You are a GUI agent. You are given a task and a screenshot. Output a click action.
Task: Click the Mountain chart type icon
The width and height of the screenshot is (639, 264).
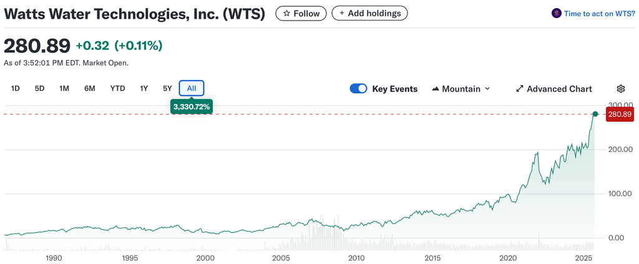pyautogui.click(x=436, y=88)
